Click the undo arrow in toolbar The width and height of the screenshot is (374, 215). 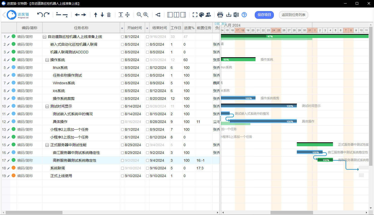40,15
